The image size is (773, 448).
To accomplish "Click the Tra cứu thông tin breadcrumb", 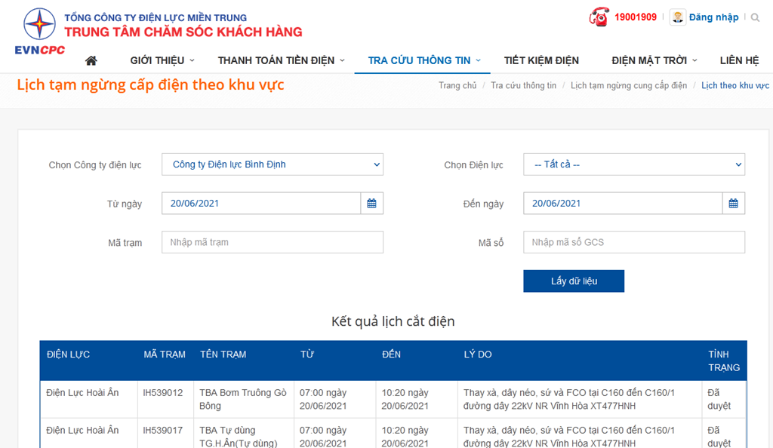I will click(x=523, y=86).
